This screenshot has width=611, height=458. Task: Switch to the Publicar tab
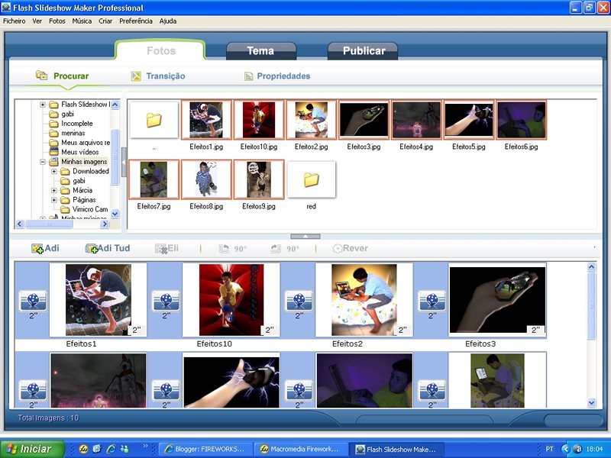tap(364, 51)
